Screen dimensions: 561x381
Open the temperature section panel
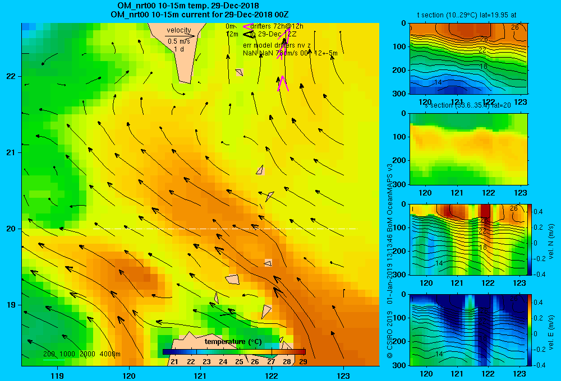(468, 59)
